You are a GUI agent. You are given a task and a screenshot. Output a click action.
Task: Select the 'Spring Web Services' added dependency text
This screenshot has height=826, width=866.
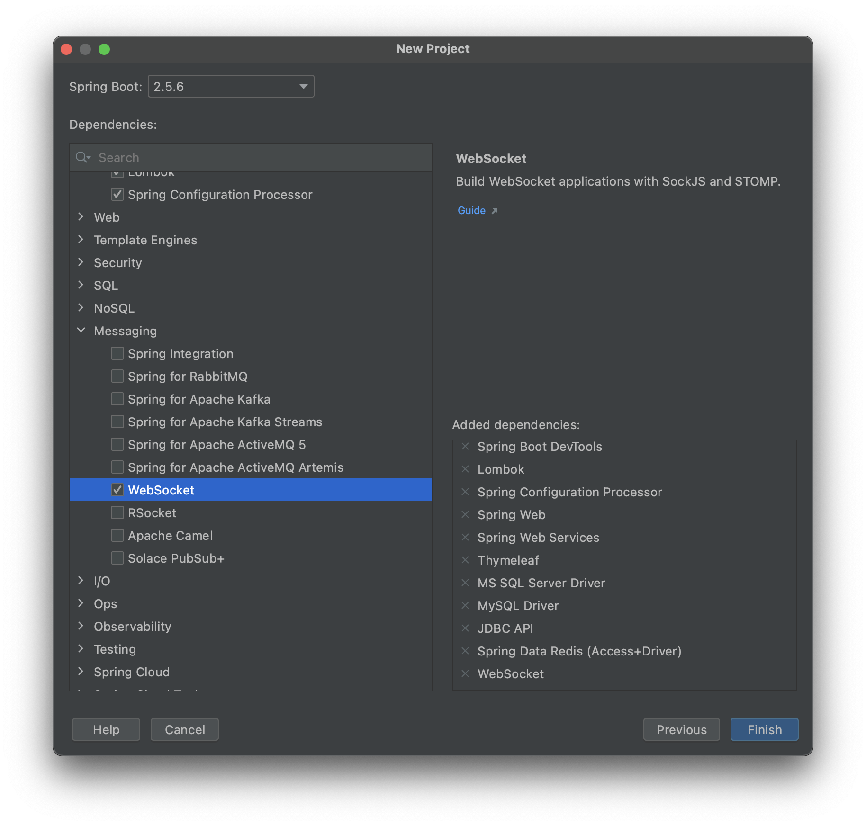click(538, 538)
